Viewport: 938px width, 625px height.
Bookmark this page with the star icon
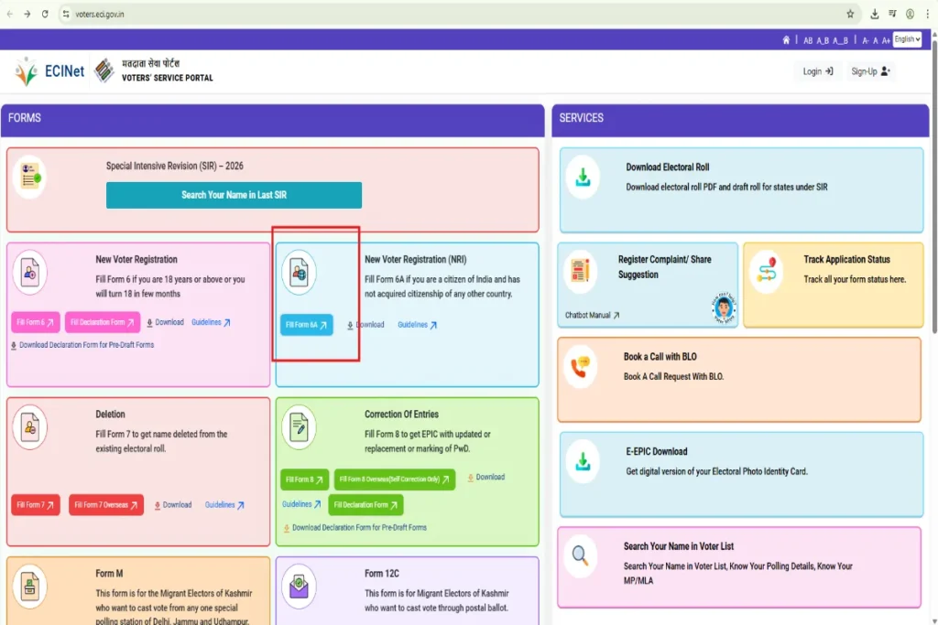[850, 14]
